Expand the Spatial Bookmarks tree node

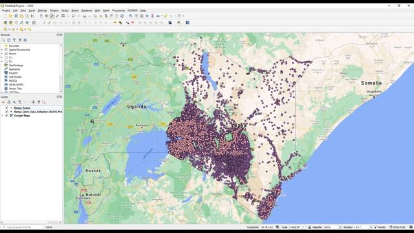pos(2,50)
